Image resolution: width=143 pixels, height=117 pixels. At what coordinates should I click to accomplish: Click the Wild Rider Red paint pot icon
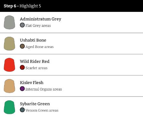coord(9,65)
